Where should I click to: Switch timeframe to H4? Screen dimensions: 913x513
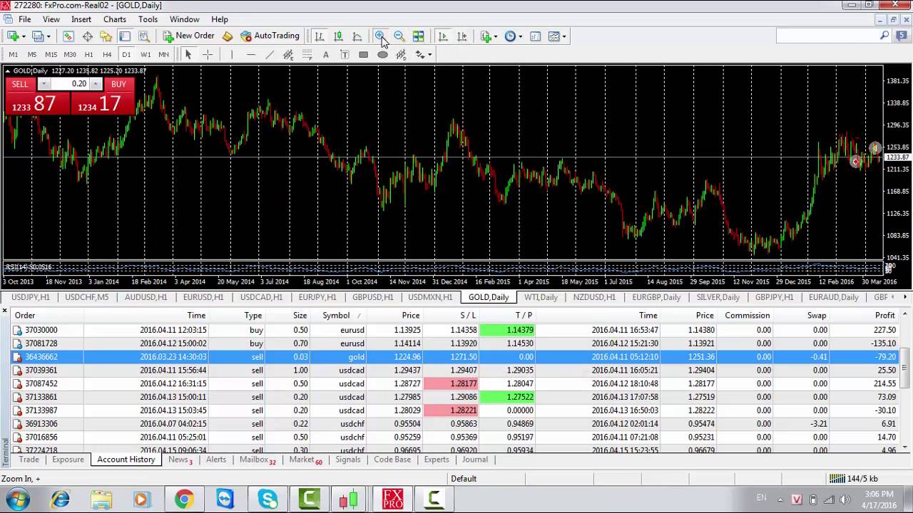[x=107, y=55]
